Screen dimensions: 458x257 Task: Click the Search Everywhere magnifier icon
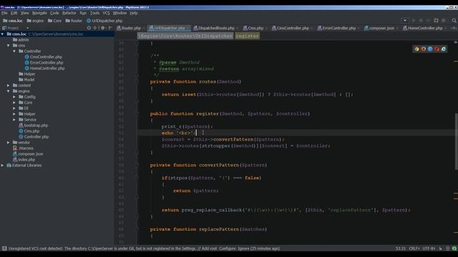(454, 21)
